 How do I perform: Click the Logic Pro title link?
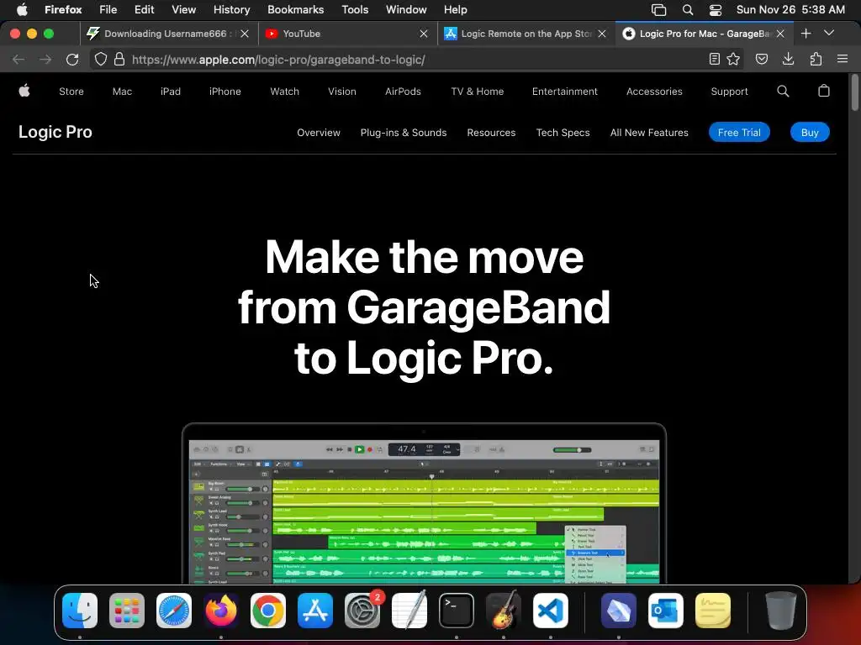(x=55, y=132)
